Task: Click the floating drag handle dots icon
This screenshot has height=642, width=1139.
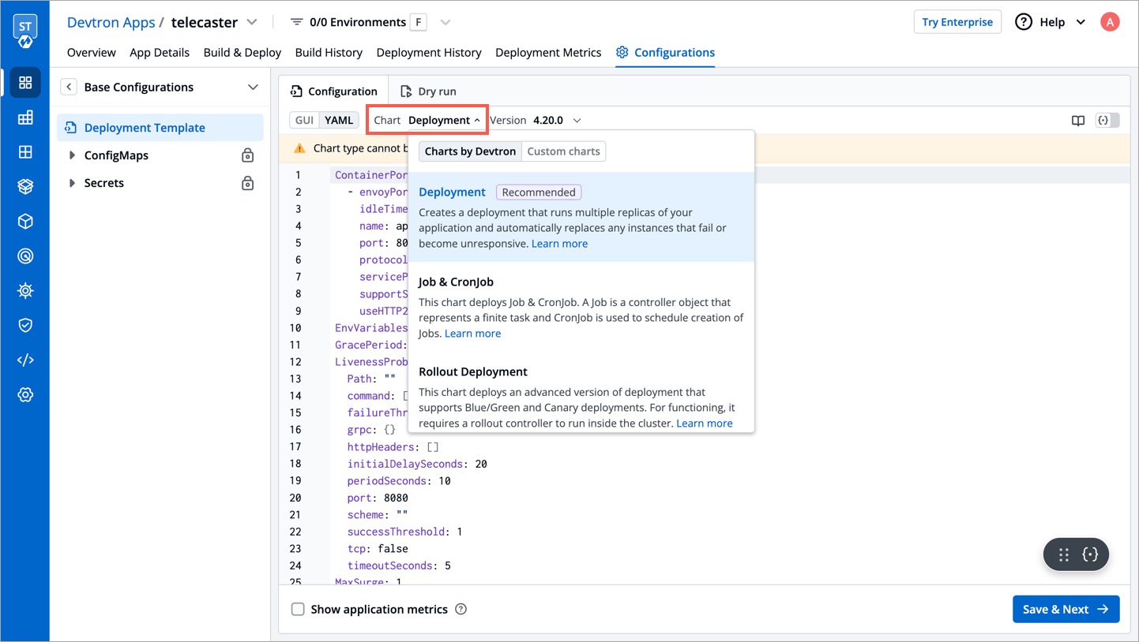Action: [x=1064, y=554]
